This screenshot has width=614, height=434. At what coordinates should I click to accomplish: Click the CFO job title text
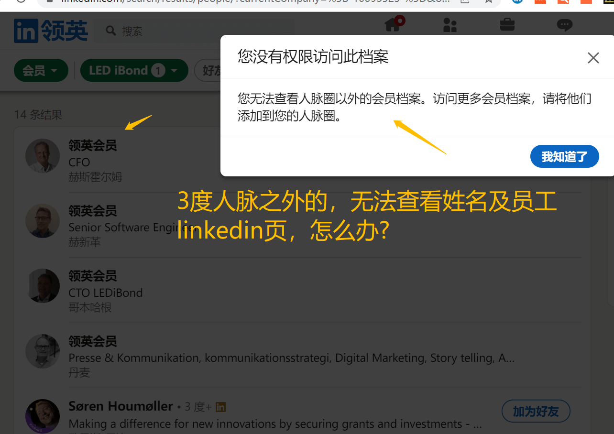[x=79, y=162]
